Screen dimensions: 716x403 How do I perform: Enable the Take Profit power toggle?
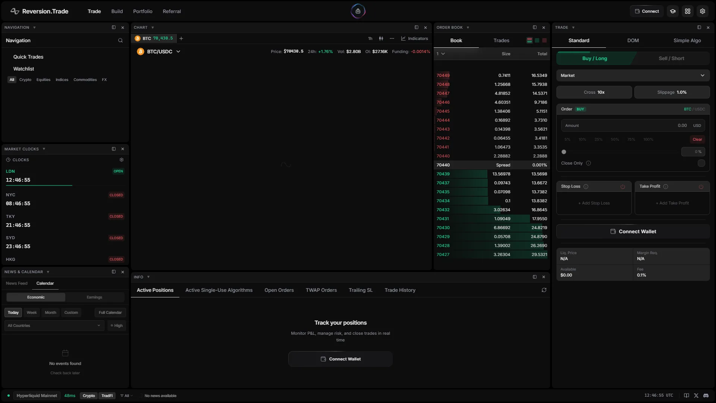pos(701,187)
